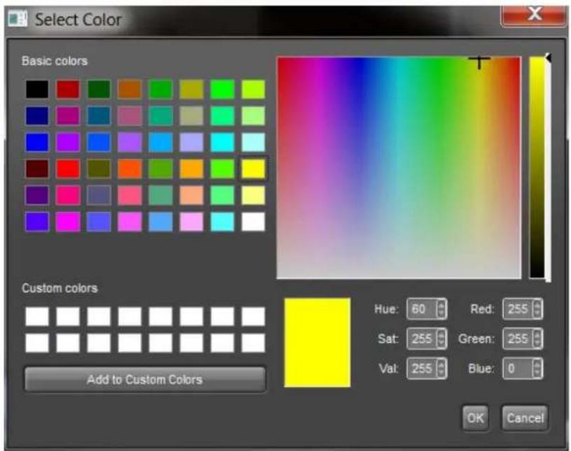Pick the lavender basic color swatch
571x451 pixels.
point(191,142)
